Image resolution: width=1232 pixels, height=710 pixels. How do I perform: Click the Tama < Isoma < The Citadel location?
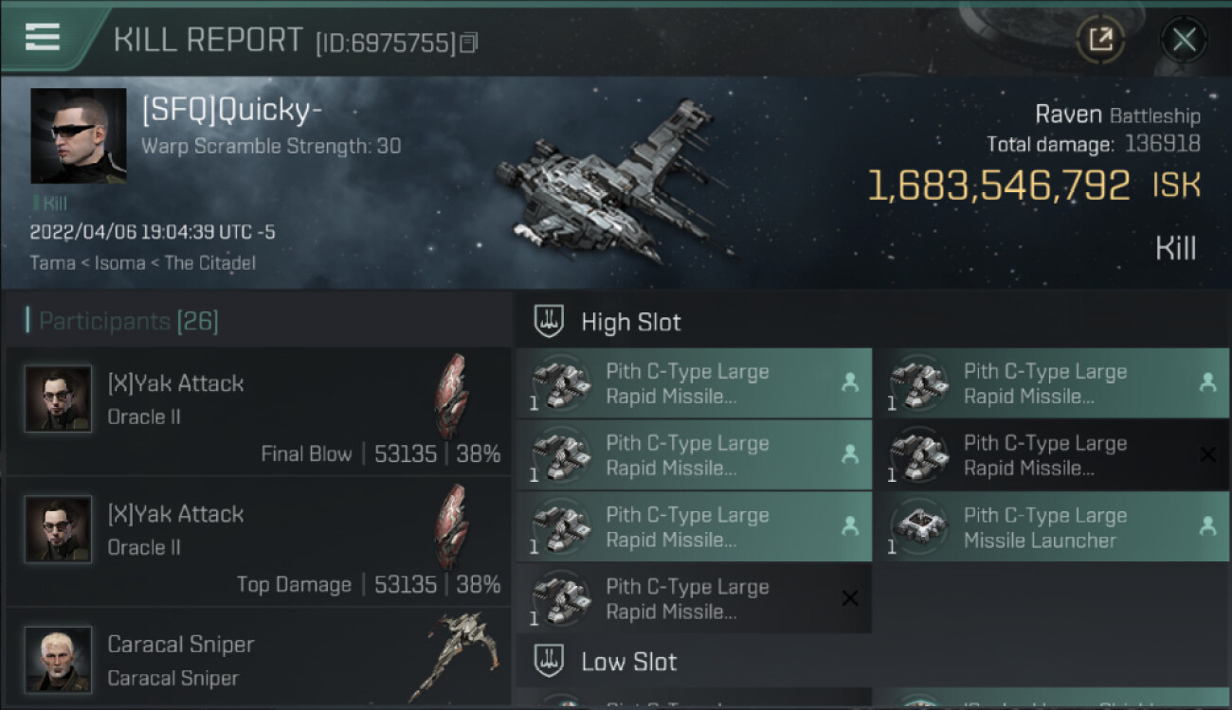click(x=142, y=262)
